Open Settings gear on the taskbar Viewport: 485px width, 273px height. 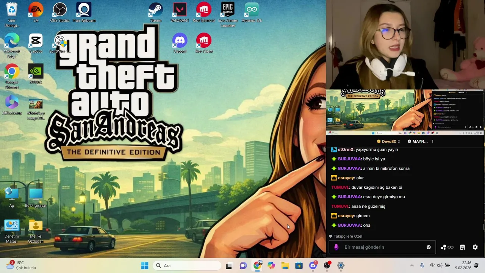tap(341, 265)
